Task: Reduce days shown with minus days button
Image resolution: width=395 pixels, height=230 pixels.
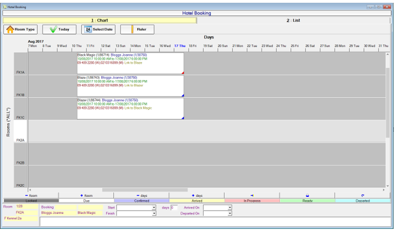Action: pos(142,196)
